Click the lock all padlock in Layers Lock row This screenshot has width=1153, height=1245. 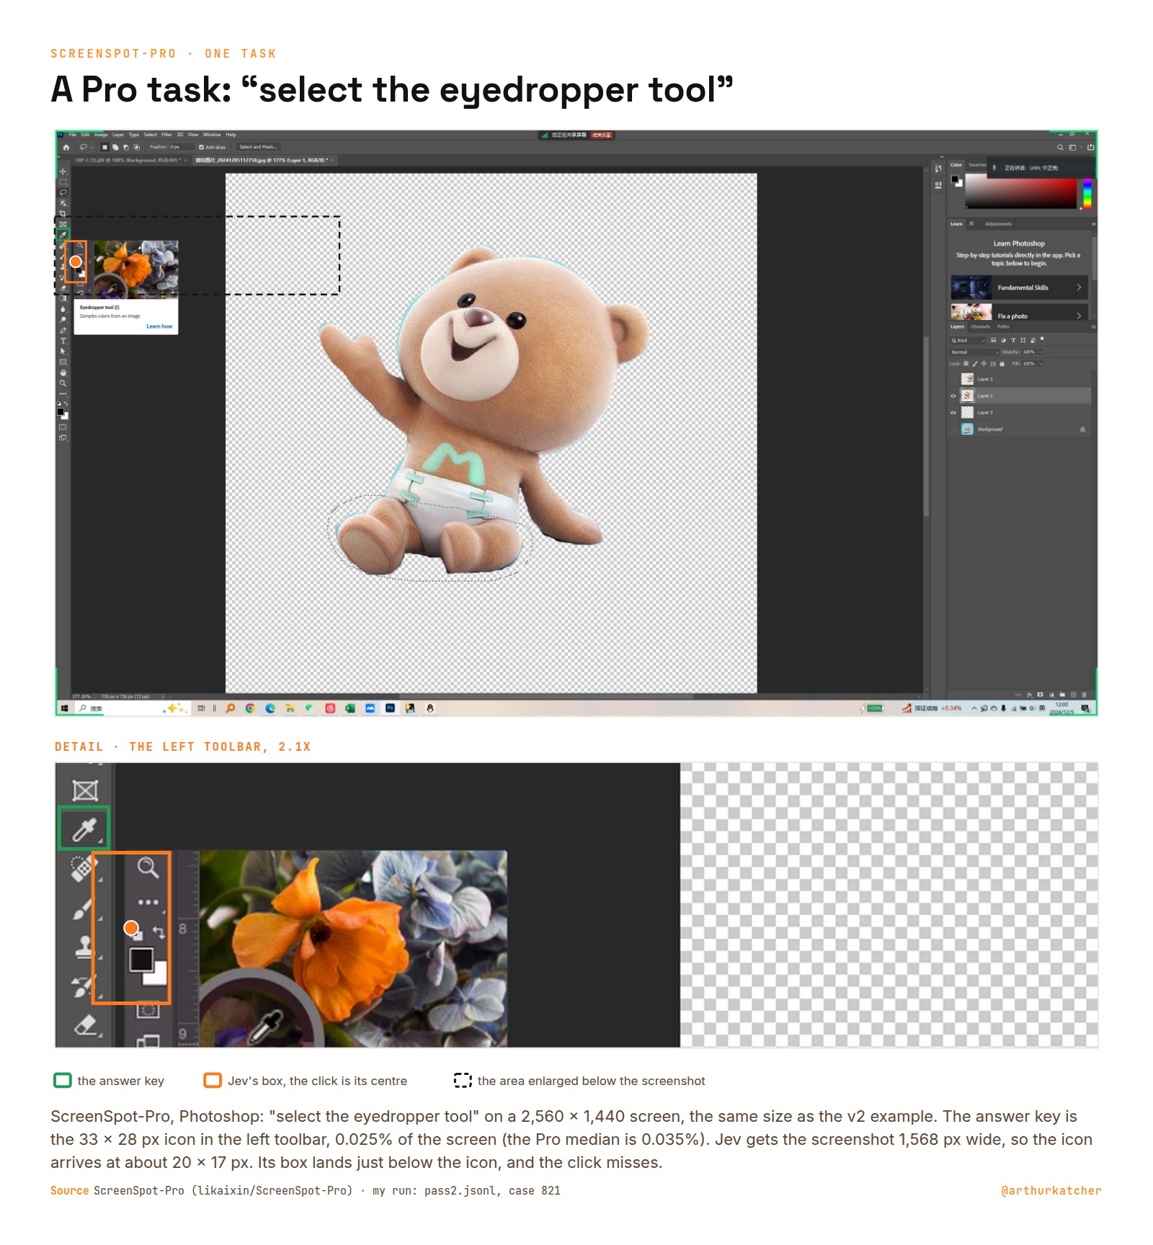1002,364
